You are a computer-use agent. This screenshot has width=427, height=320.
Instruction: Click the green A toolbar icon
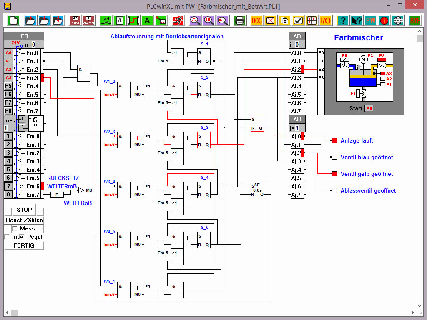click(147, 20)
